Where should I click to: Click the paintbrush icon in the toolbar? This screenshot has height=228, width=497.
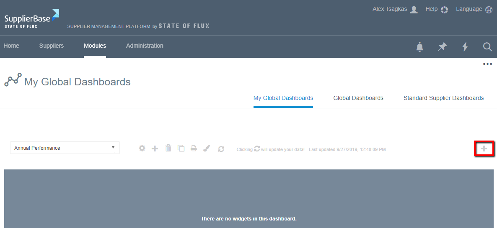207,148
